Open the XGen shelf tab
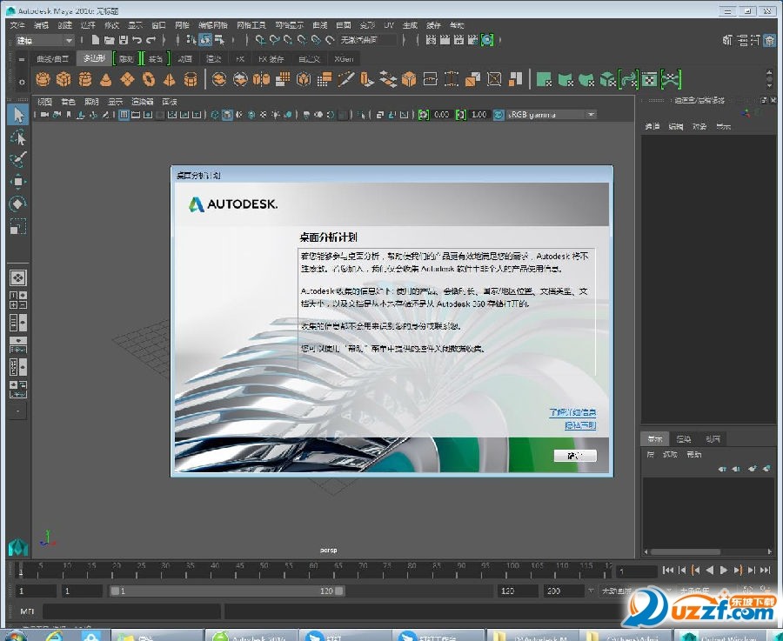The width and height of the screenshot is (783, 641). point(345,59)
